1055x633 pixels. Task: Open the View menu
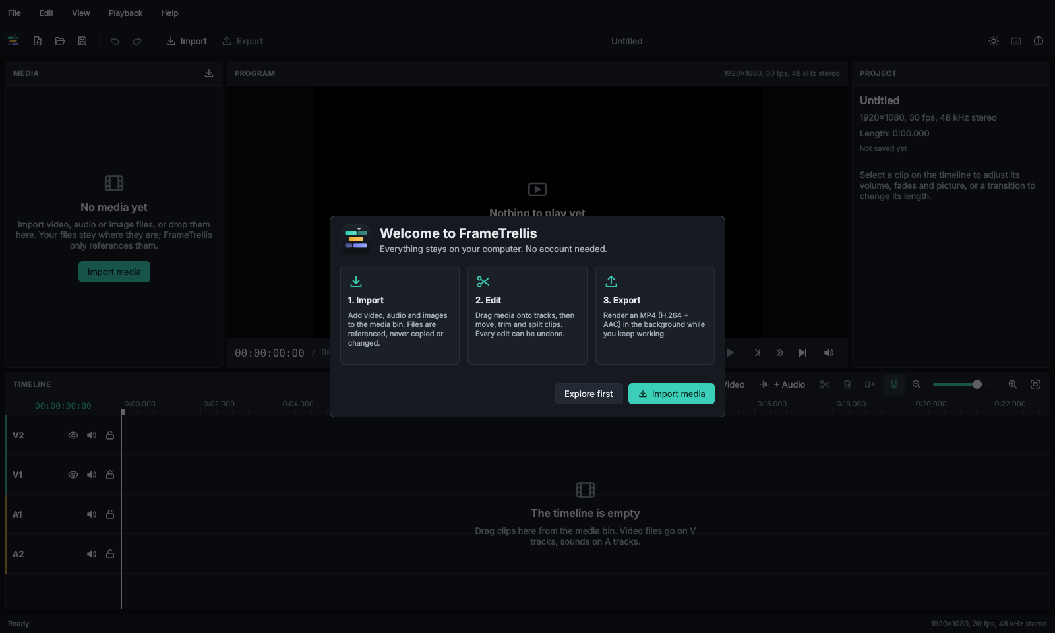click(x=81, y=13)
